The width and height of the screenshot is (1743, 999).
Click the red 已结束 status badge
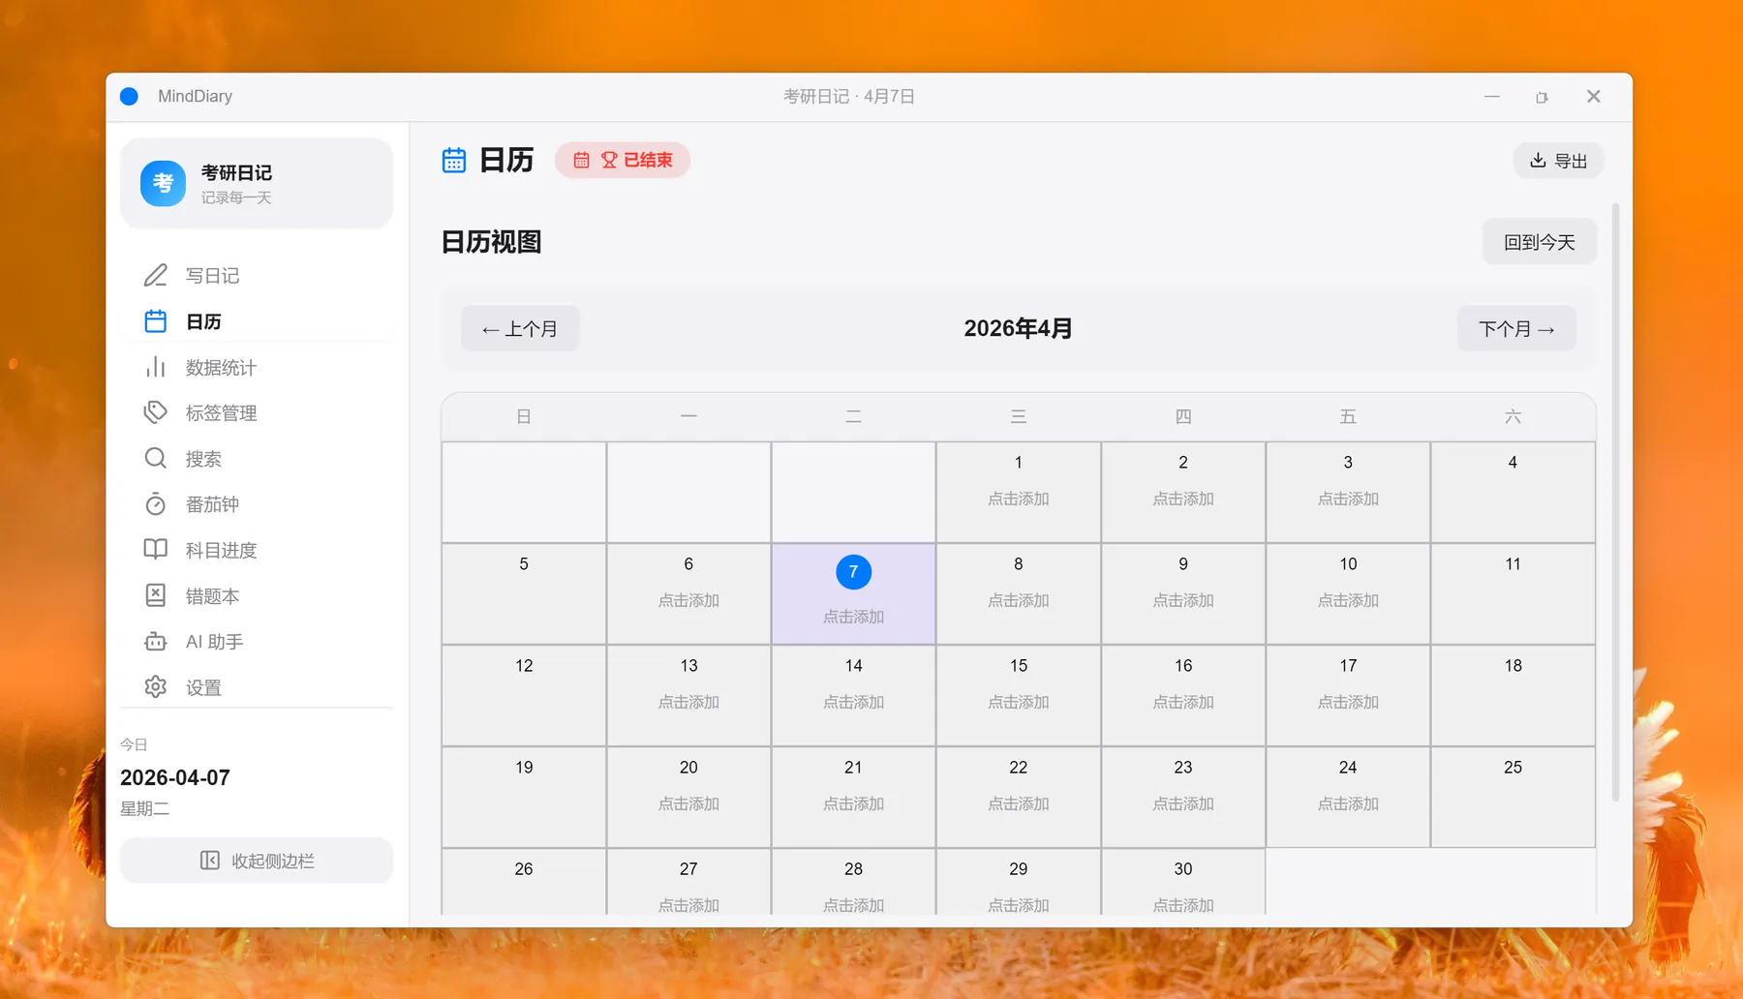623,161
